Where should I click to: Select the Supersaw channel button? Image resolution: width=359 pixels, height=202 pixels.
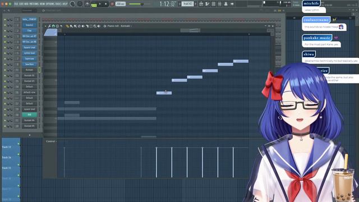pos(29,58)
